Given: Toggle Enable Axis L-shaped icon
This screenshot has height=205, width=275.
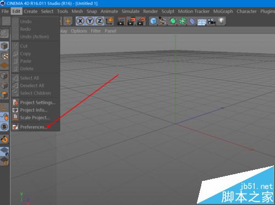Looking at the screenshot, I should [x=4, y=107].
